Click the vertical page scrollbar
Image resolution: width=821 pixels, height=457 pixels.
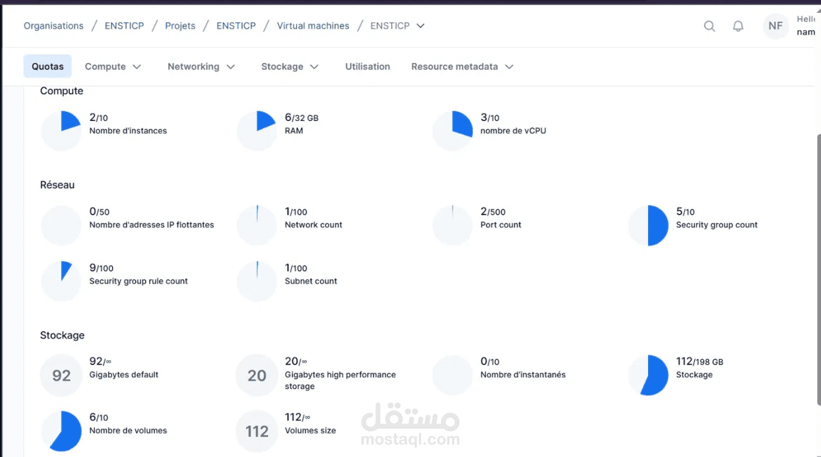pyautogui.click(x=818, y=270)
